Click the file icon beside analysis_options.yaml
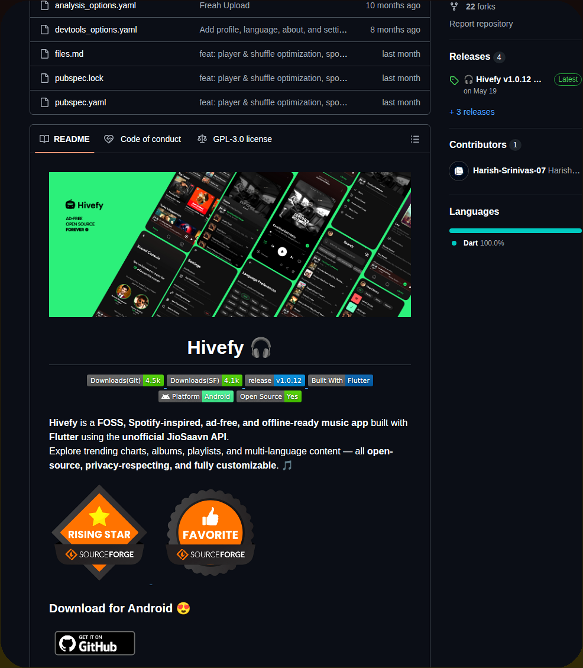 click(x=44, y=5)
